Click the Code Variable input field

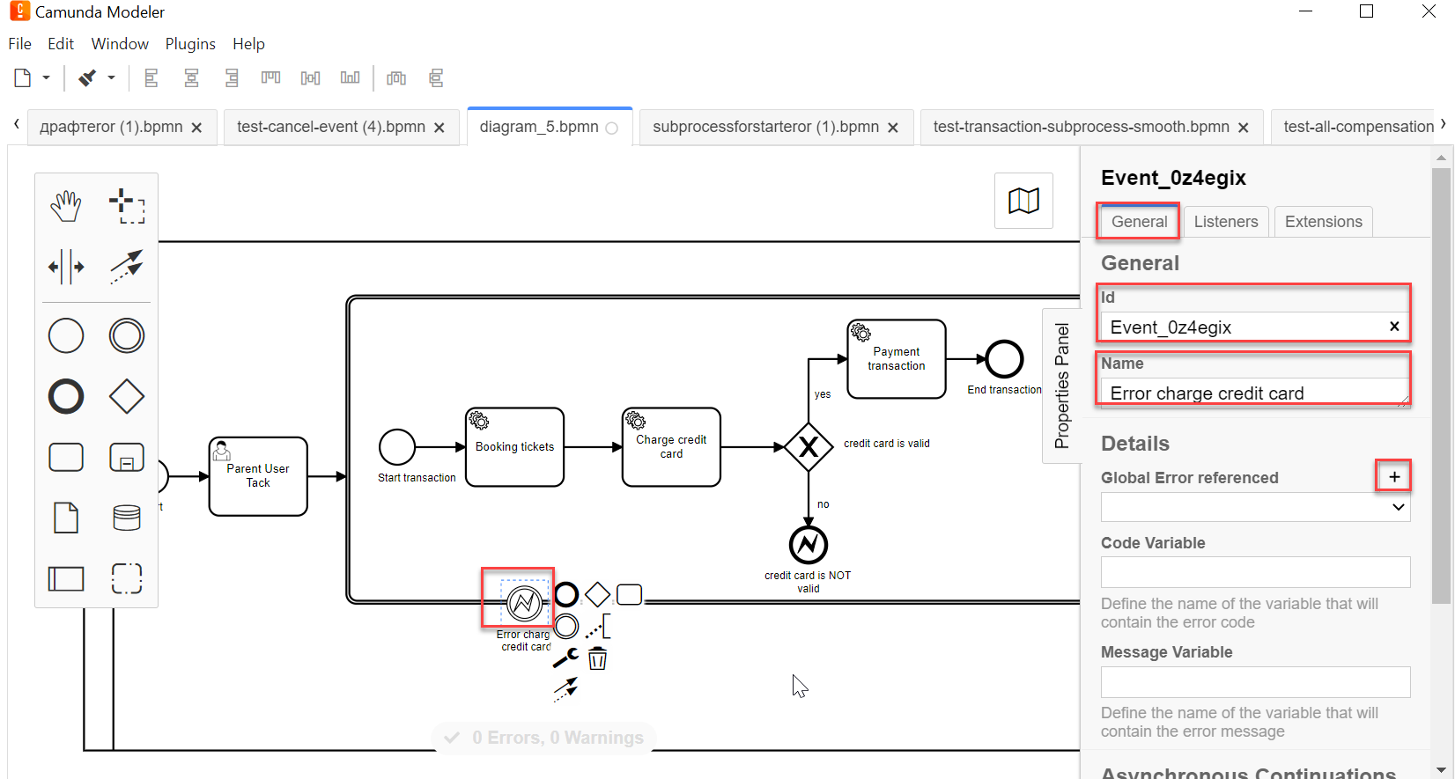1255,572
